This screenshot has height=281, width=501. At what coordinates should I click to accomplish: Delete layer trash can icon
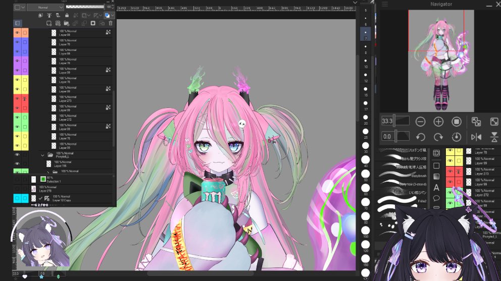tap(111, 23)
